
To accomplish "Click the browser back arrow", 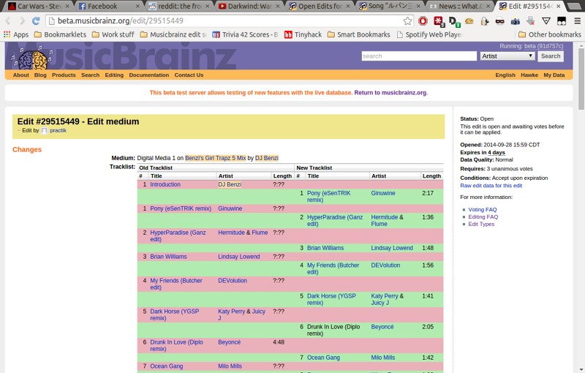I will [8, 21].
